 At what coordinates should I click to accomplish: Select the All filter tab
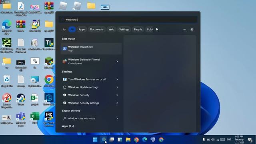pyautogui.click(x=72, y=29)
